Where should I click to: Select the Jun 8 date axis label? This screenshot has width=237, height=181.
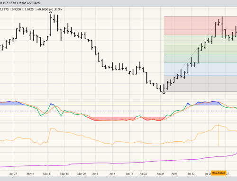pos(112,174)
